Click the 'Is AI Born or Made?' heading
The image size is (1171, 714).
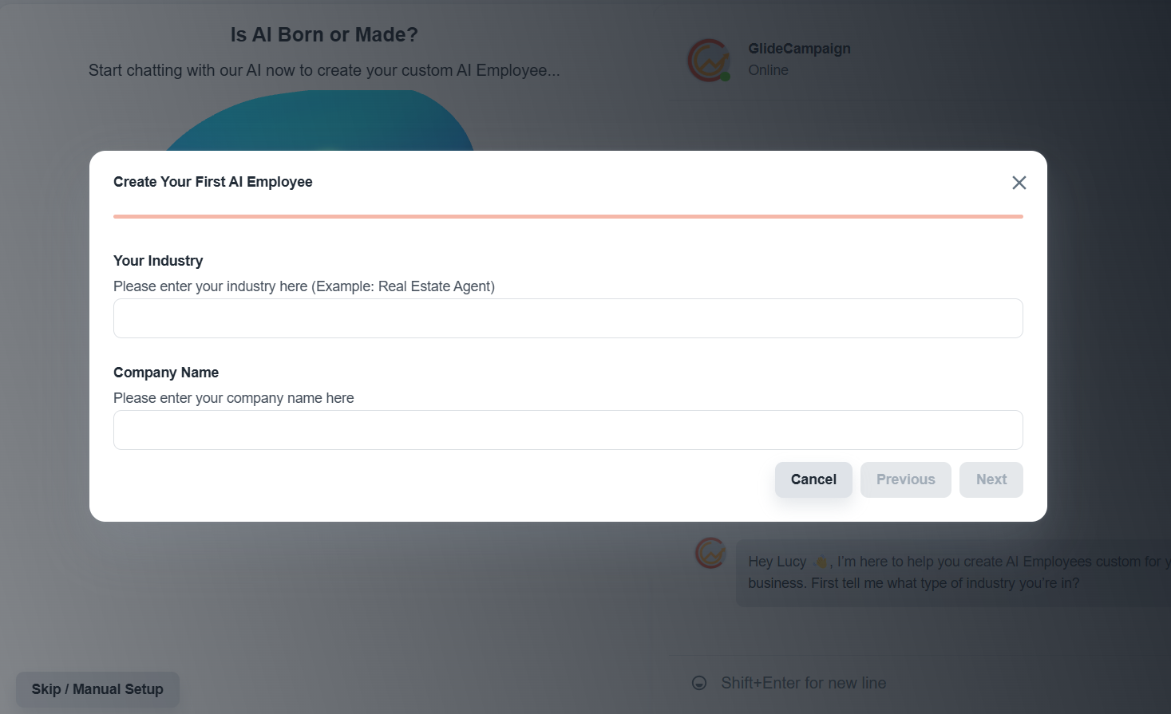[x=324, y=35]
